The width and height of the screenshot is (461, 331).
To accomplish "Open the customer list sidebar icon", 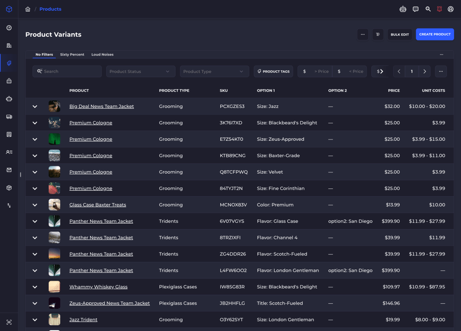I will 9,152.
